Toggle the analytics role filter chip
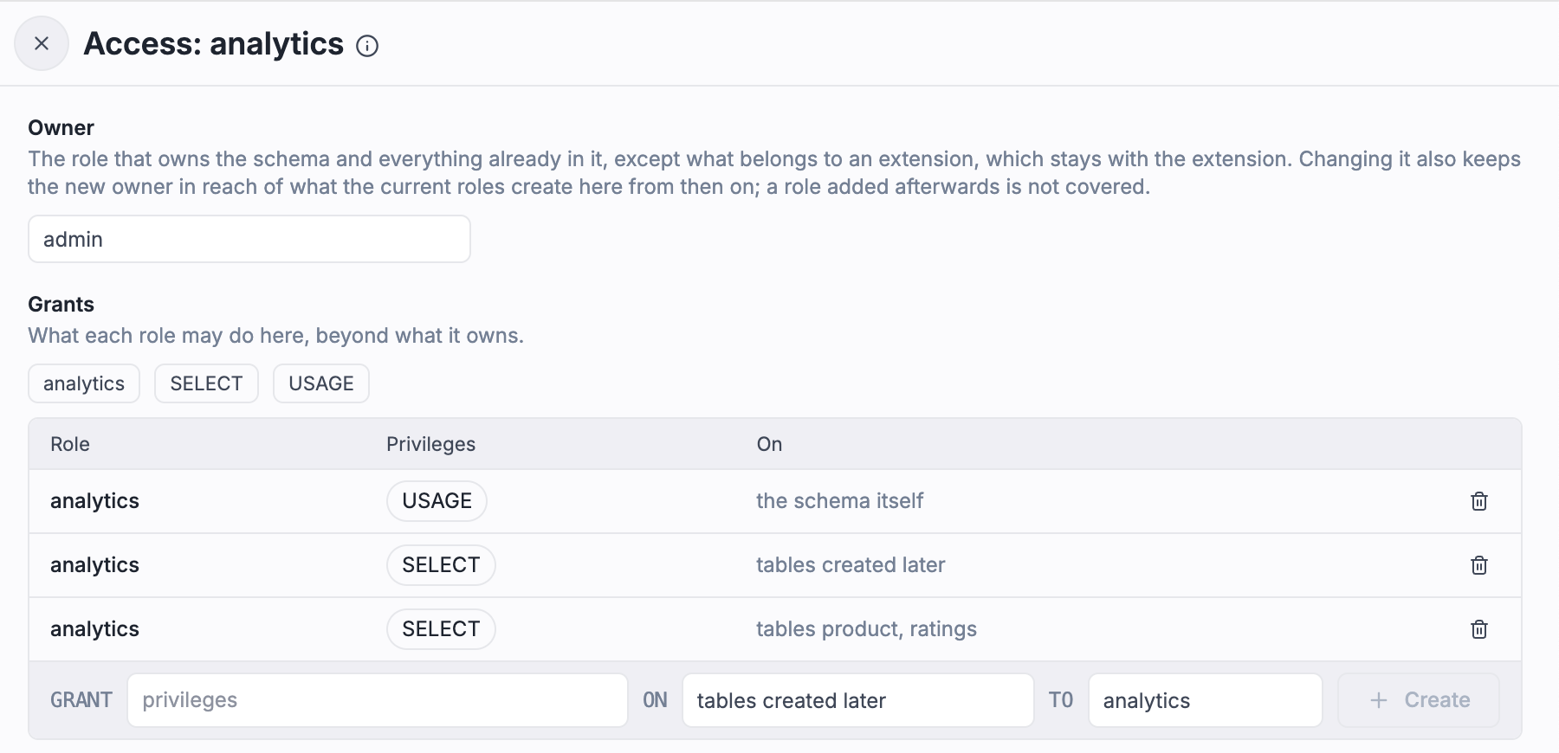1559x753 pixels. (84, 383)
